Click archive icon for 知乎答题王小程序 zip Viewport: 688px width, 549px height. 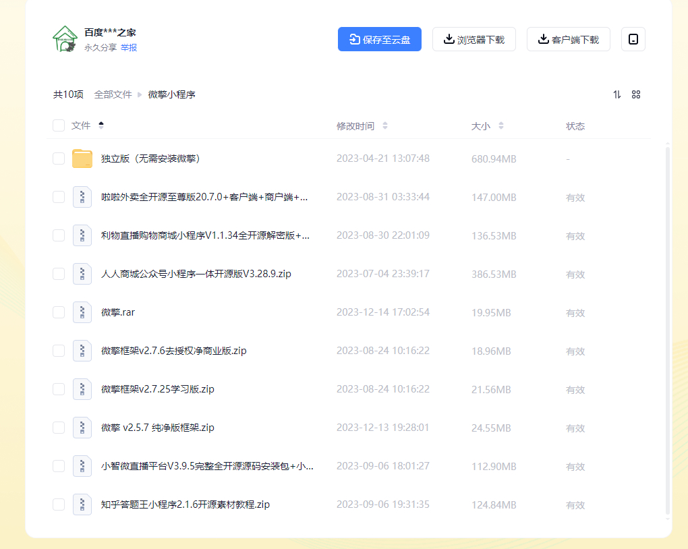(x=82, y=504)
